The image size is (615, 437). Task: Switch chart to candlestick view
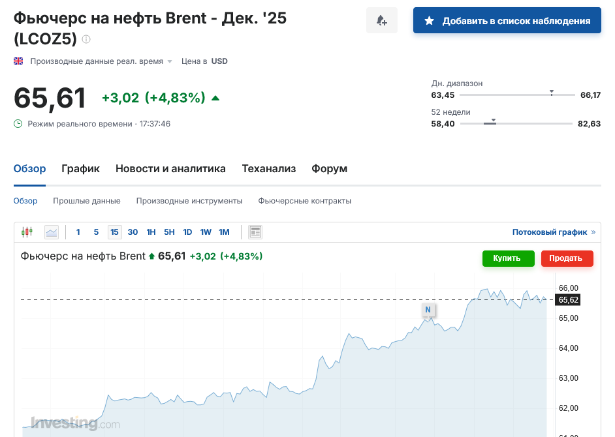click(x=27, y=232)
